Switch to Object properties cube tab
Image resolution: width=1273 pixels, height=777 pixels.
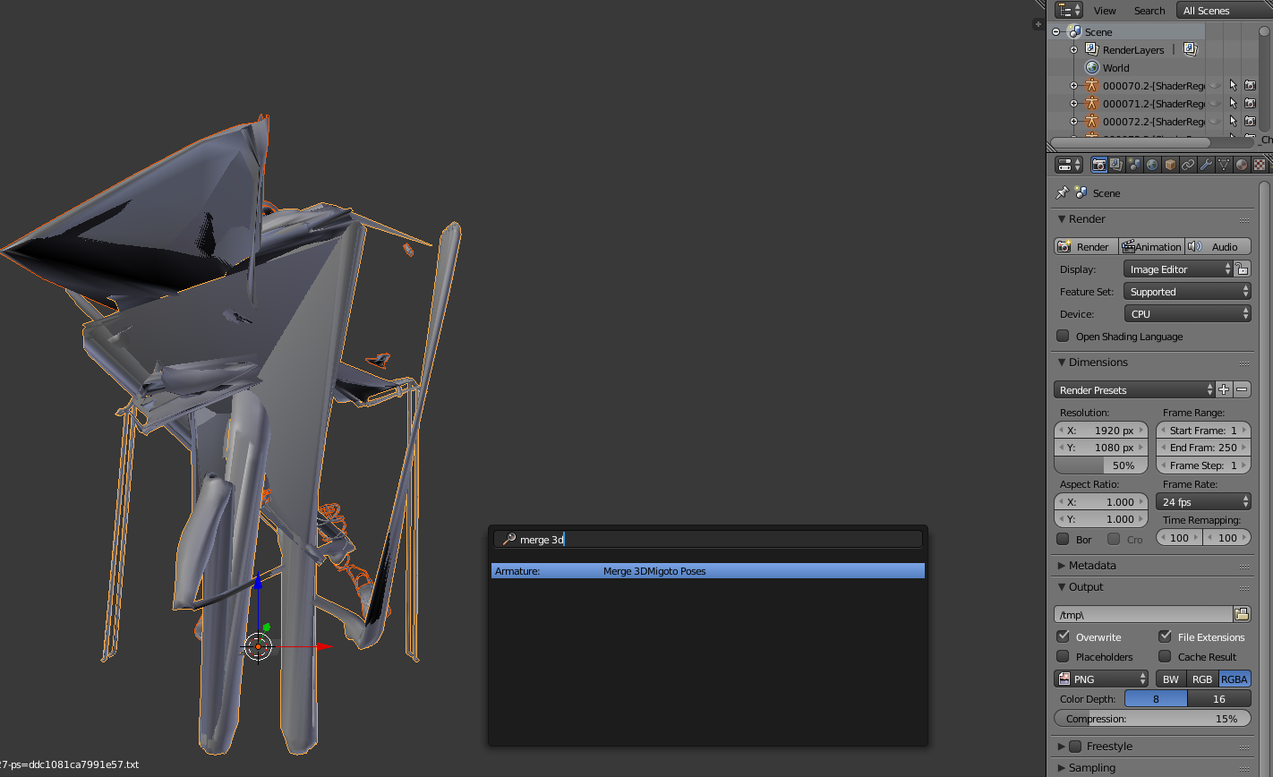1170,165
